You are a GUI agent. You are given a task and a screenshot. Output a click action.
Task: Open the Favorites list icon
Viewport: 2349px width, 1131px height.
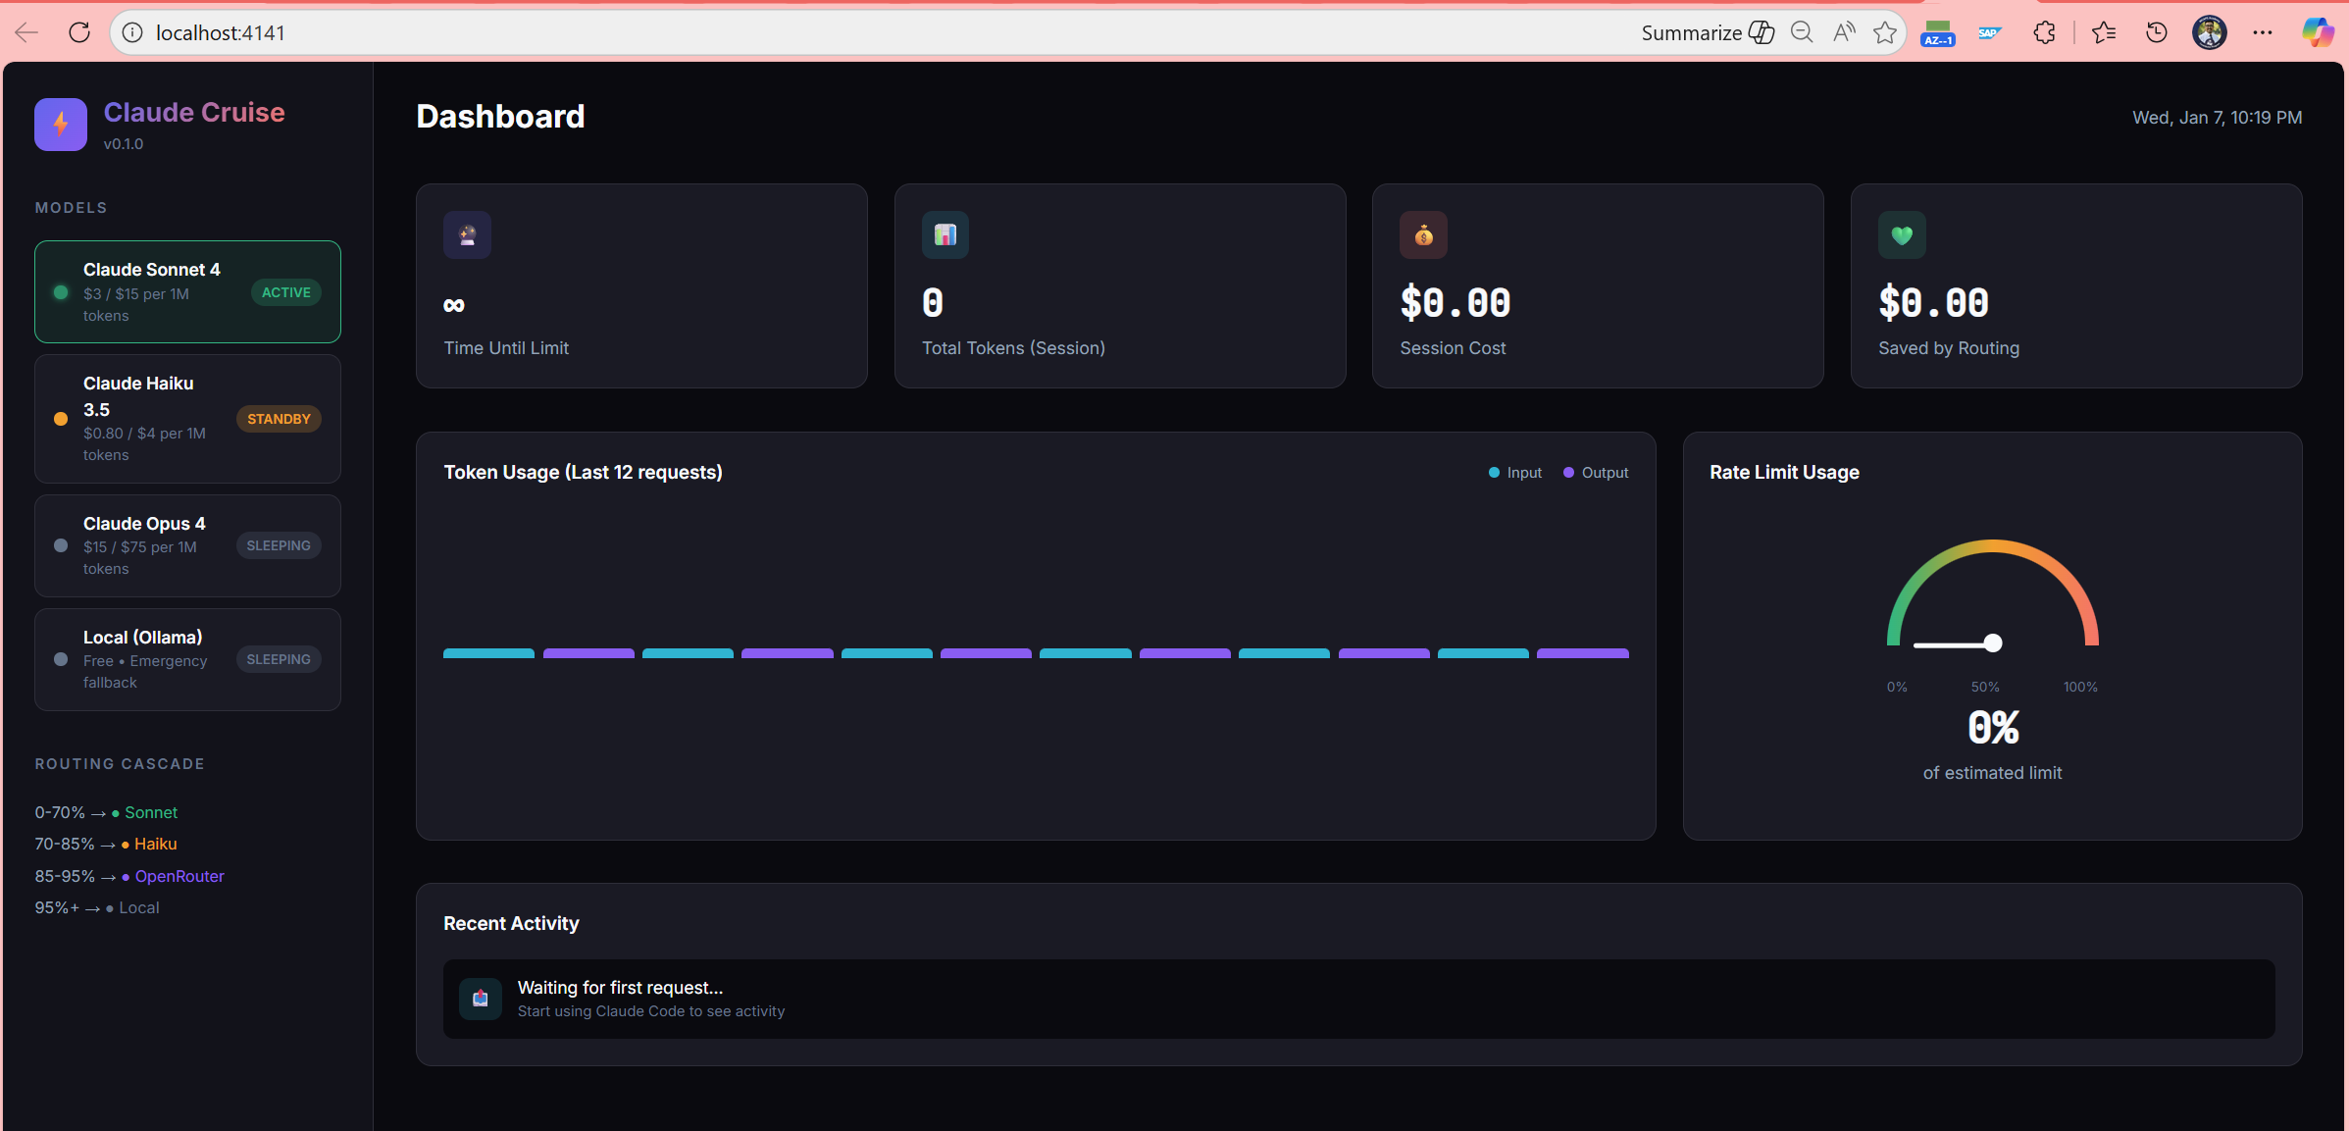[2104, 32]
